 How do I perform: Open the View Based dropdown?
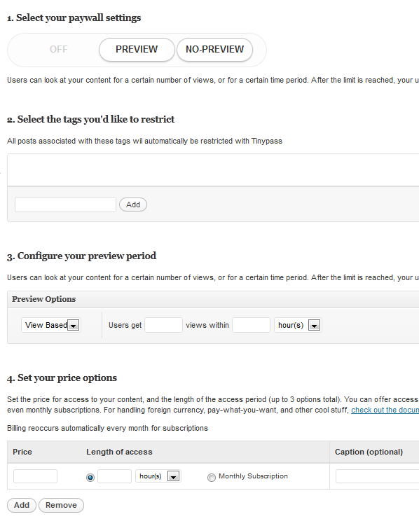pos(51,325)
